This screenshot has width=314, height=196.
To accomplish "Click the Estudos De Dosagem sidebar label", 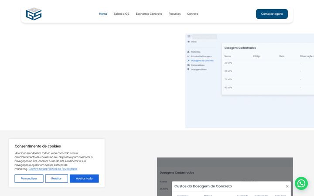I will (201, 56).
